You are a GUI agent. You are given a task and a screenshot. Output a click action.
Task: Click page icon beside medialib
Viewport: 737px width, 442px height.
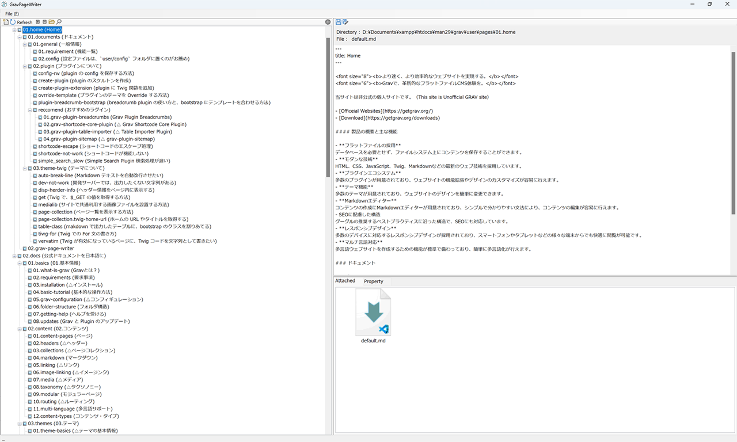click(35, 204)
